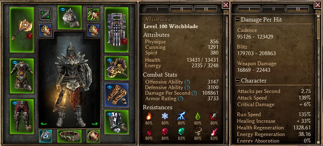Click the relic slot at bottom left
This screenshot has height=146, width=323.
coord(45,136)
